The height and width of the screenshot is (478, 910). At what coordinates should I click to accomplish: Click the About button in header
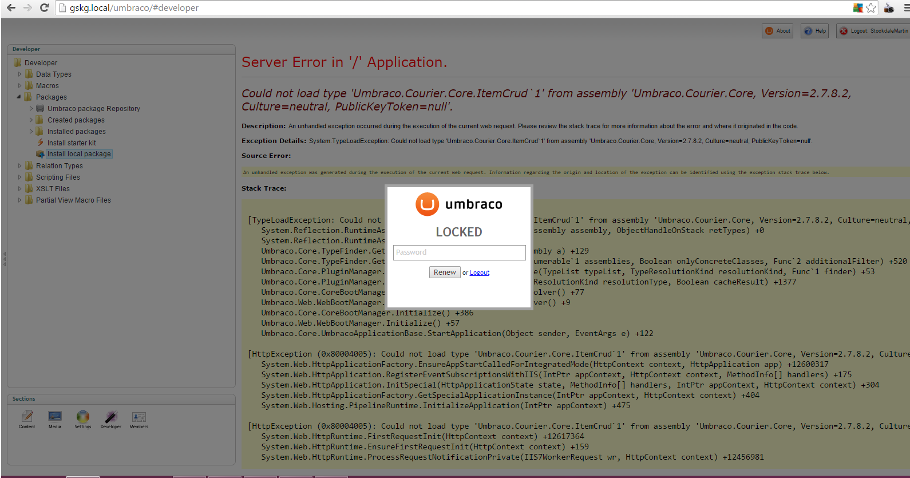coord(778,31)
